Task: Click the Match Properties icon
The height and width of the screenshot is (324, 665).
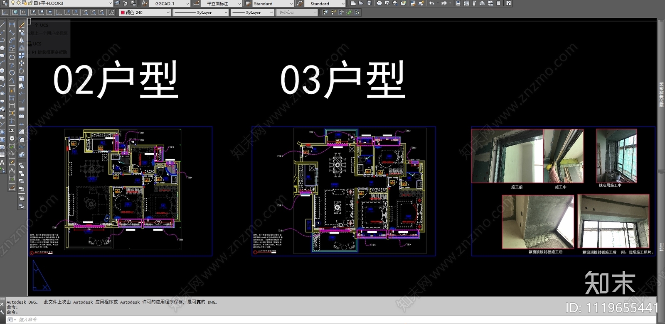Action: pos(413,3)
